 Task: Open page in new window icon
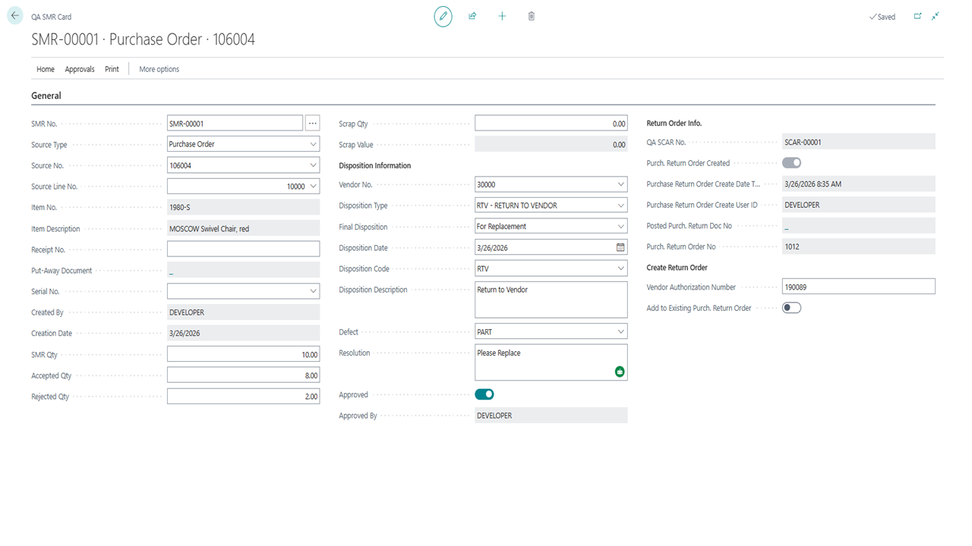pos(917,16)
